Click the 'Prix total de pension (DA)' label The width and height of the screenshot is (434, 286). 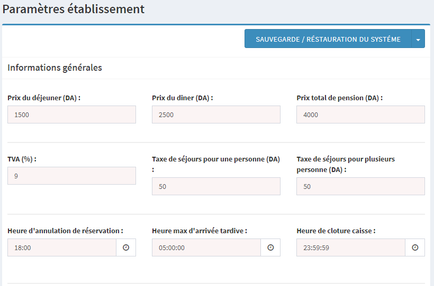pos(339,98)
